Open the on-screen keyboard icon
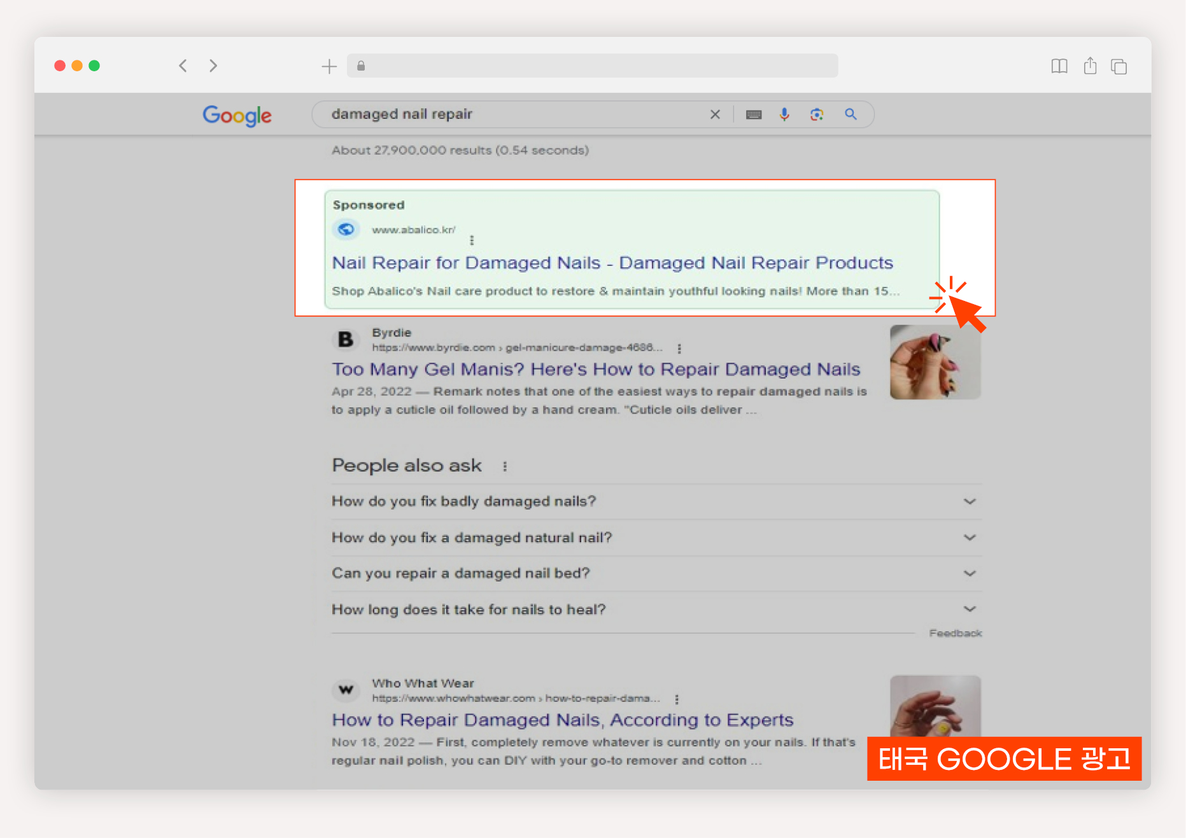Screen dimensions: 1186x838 [754, 115]
